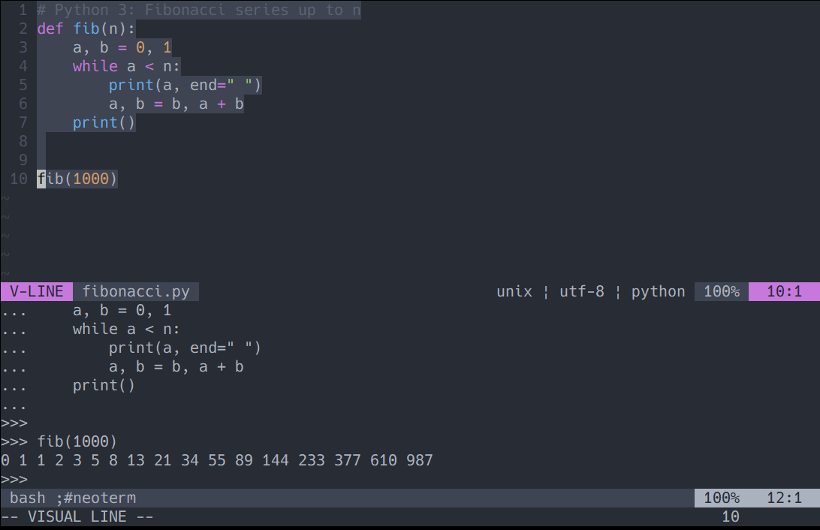Click line number 9 in gutter
820x530 pixels.
pos(23,160)
